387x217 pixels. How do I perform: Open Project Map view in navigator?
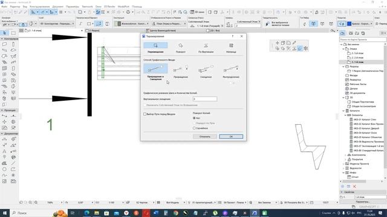pos(343,33)
